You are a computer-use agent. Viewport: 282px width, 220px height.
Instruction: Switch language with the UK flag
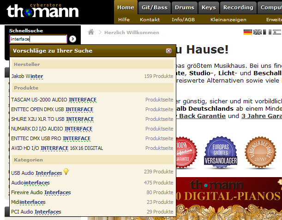[258, 32]
